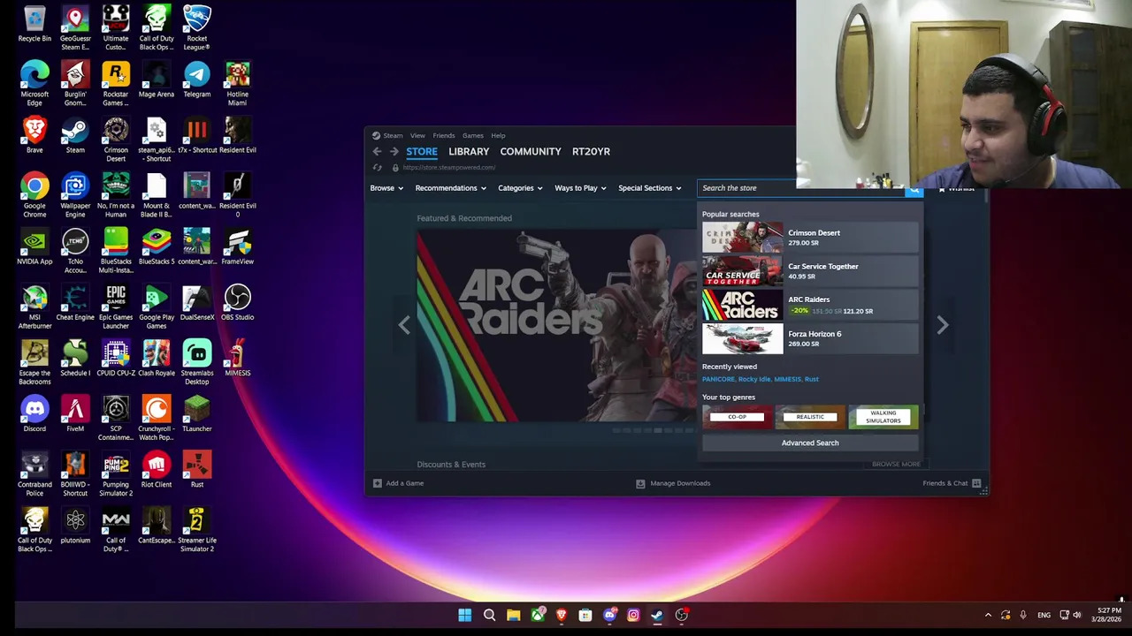Screen dimensions: 1132x636
Task: Select the Hotline Miami desktop icon
Action: point(237,83)
